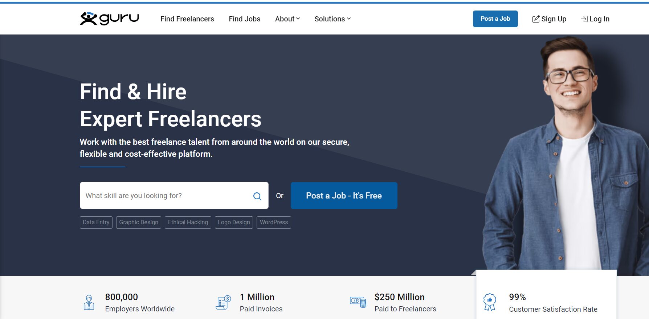Focus the skill search input field
This screenshot has height=319, width=649.
(165, 196)
